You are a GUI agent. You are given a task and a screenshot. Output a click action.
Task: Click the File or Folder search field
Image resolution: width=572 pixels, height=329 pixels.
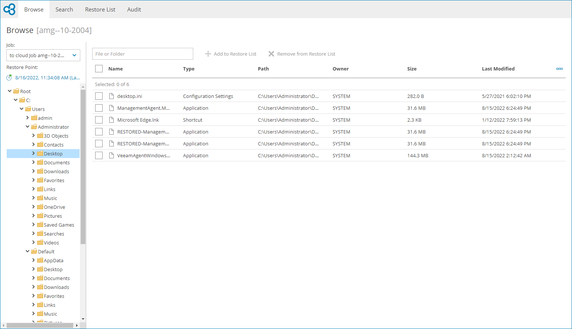pos(142,54)
